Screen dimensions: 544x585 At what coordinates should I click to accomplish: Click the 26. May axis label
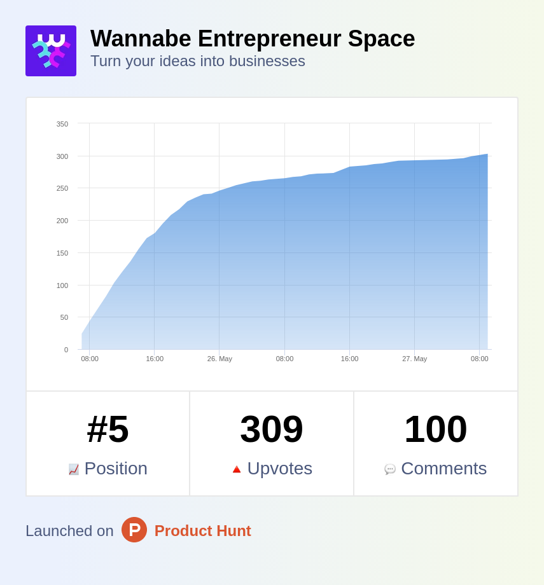coord(220,359)
